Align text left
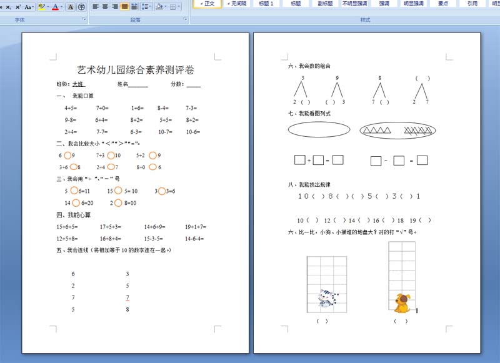The height and width of the screenshot is (363, 500). coord(96,6)
